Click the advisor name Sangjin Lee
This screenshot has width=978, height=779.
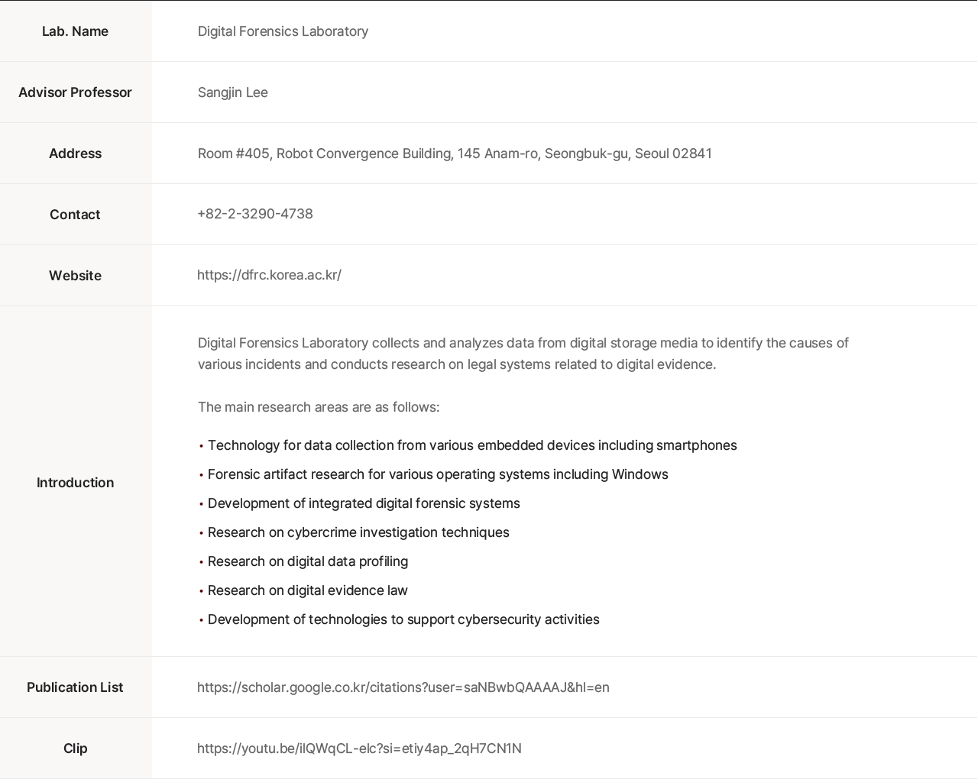232,92
